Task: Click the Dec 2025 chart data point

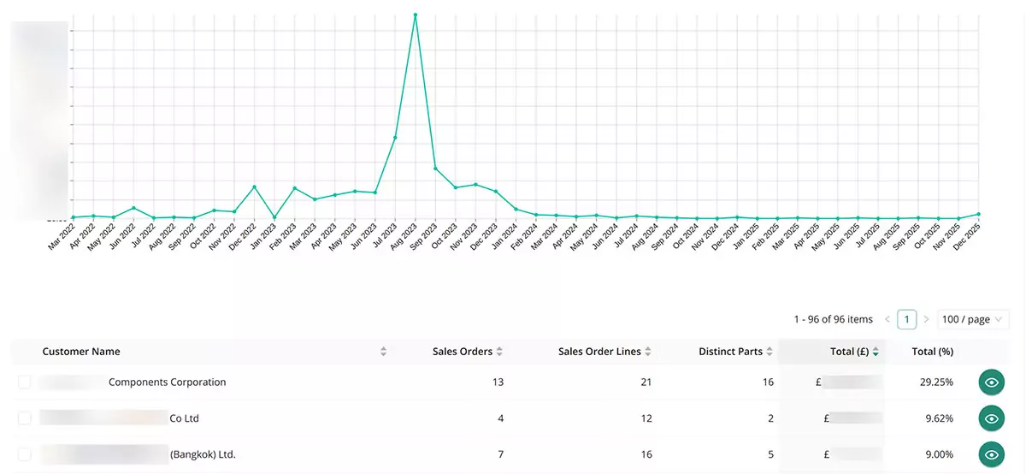Action: 978,214
